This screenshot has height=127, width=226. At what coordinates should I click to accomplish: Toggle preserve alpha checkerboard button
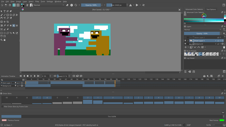pos(72,5)
